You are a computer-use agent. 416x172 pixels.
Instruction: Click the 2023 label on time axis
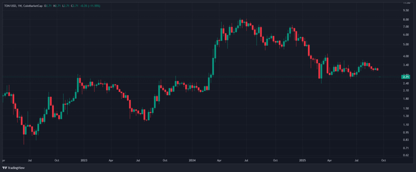pyautogui.click(x=84, y=161)
